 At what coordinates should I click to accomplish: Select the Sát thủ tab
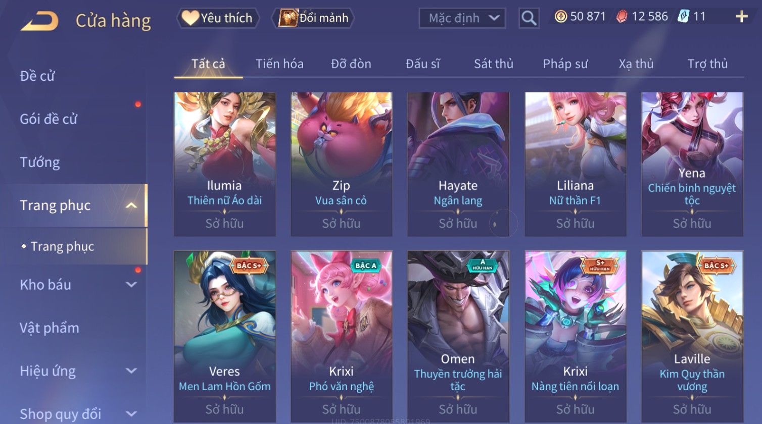494,64
